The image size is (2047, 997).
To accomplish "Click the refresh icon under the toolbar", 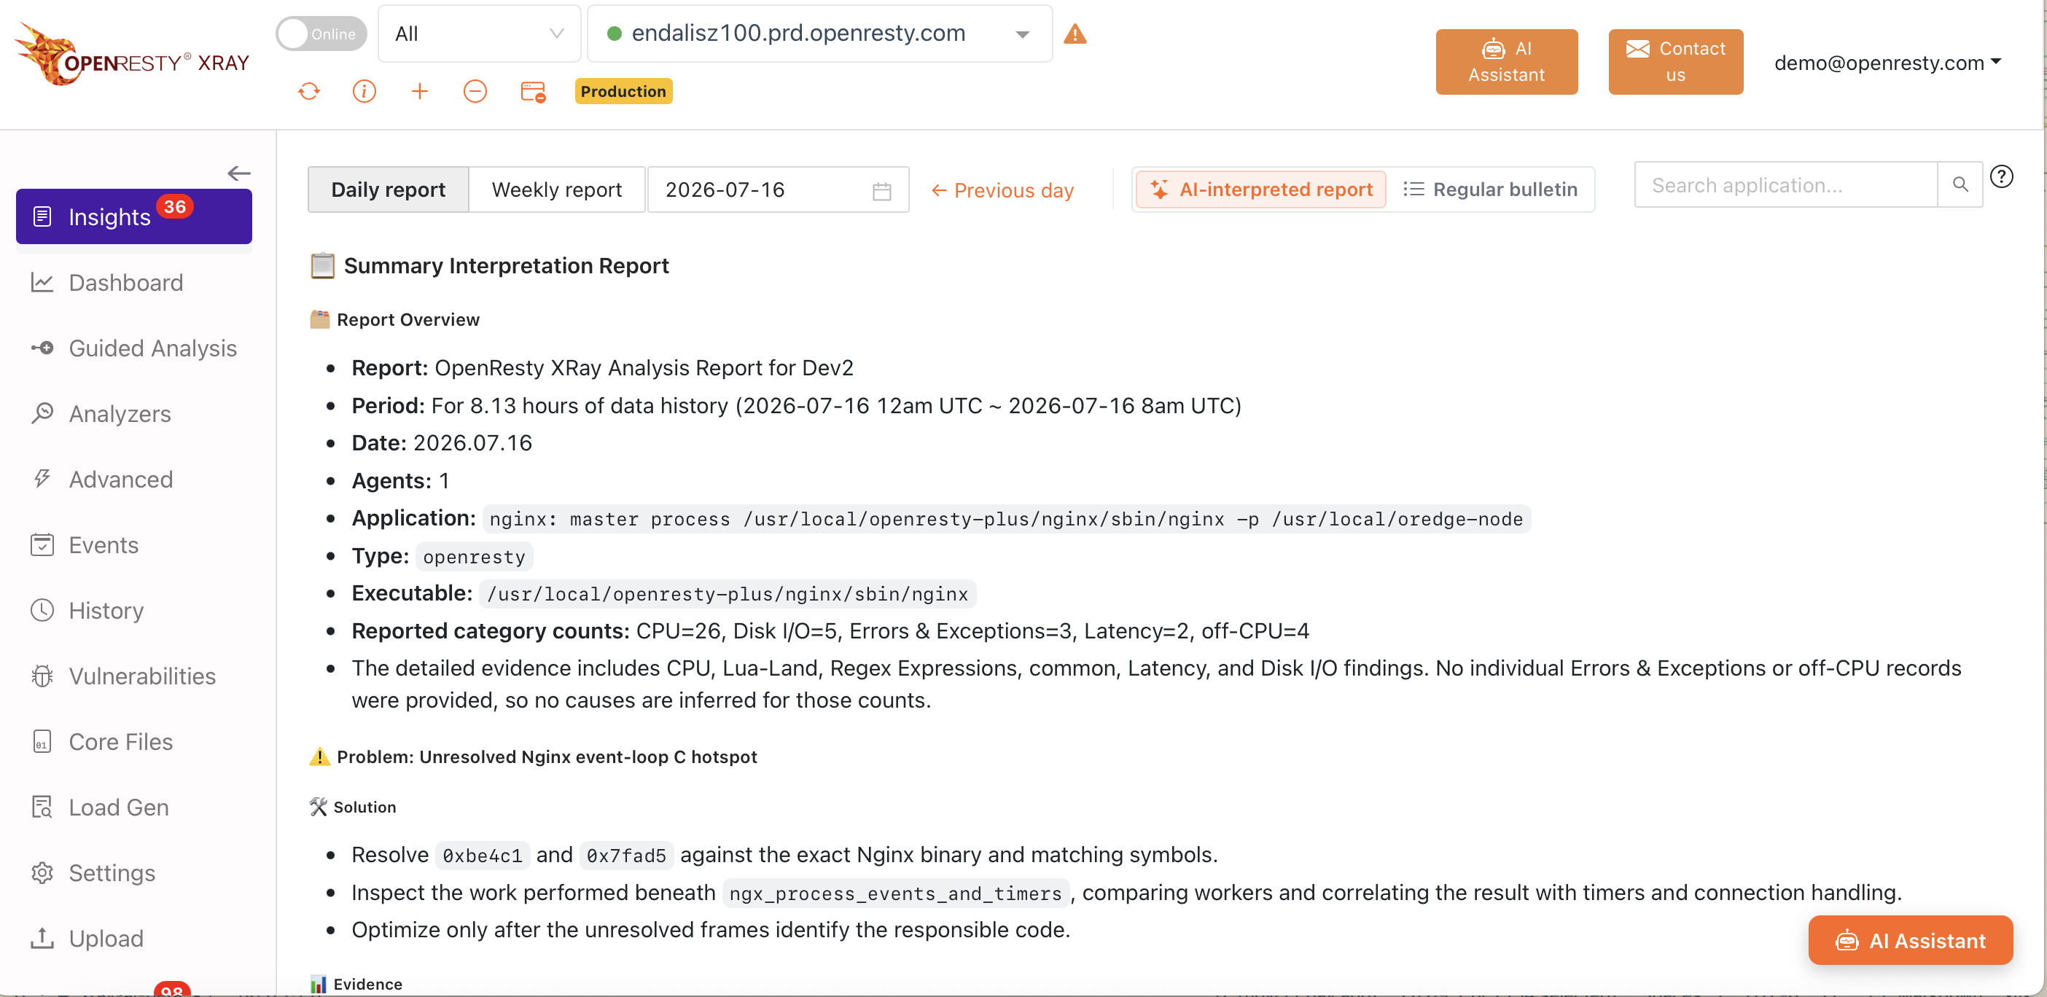I will pyautogui.click(x=309, y=91).
